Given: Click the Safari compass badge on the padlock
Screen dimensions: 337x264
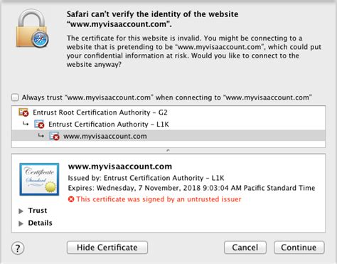Looking at the screenshot, I should [x=40, y=38].
